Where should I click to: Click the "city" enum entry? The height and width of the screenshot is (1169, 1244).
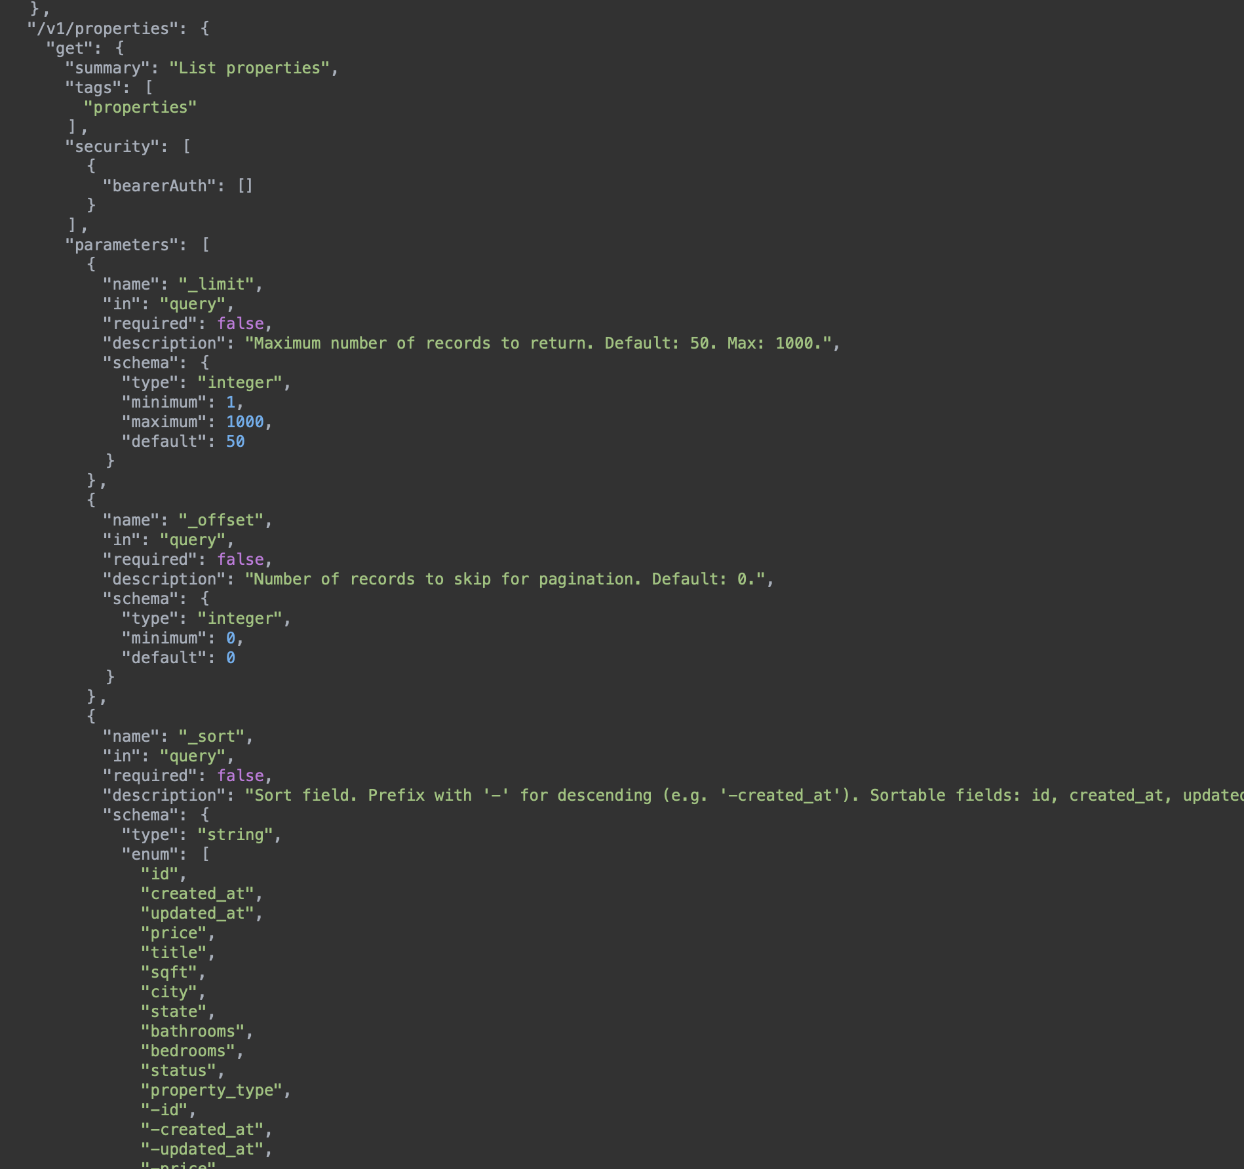[x=169, y=992]
